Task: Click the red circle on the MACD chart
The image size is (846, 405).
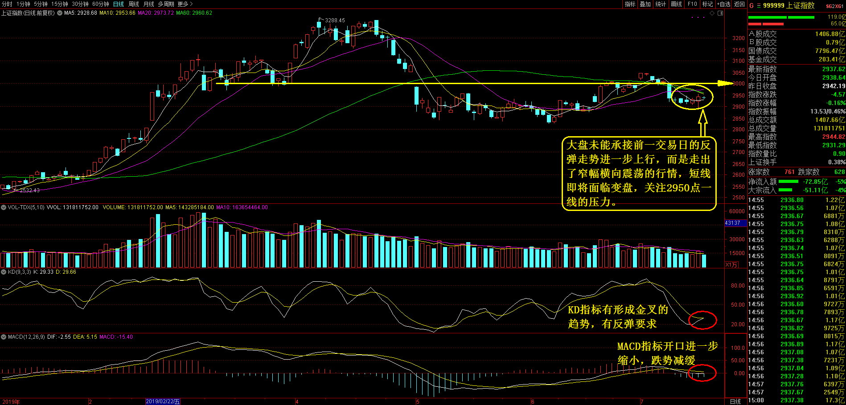Action: click(702, 373)
